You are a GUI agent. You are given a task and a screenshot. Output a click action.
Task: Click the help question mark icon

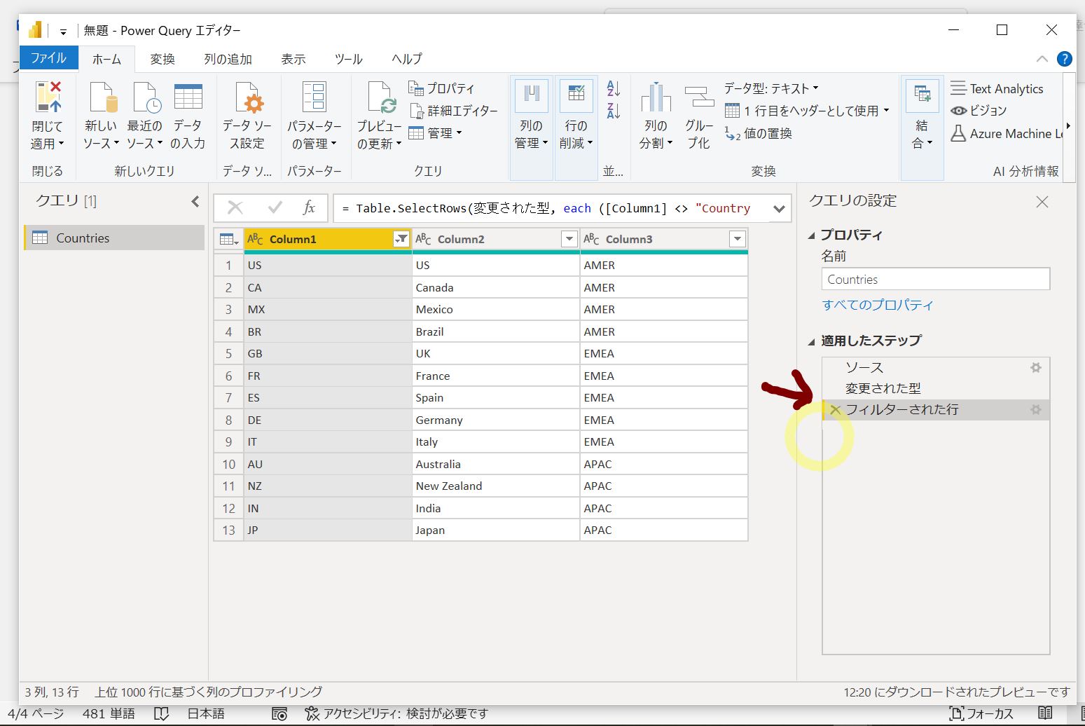point(1064,59)
